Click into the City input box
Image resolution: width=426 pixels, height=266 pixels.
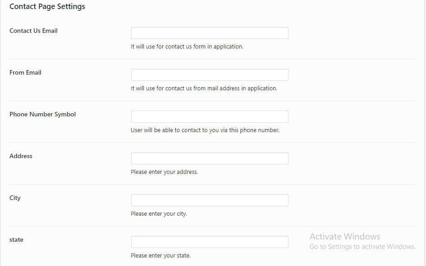point(209,200)
